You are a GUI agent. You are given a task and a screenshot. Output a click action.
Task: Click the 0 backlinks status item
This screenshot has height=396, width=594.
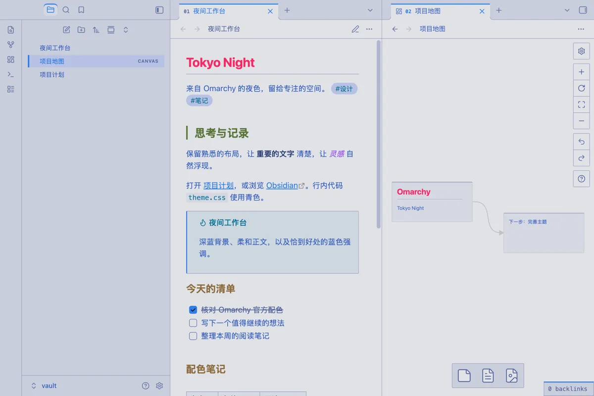pos(568,389)
